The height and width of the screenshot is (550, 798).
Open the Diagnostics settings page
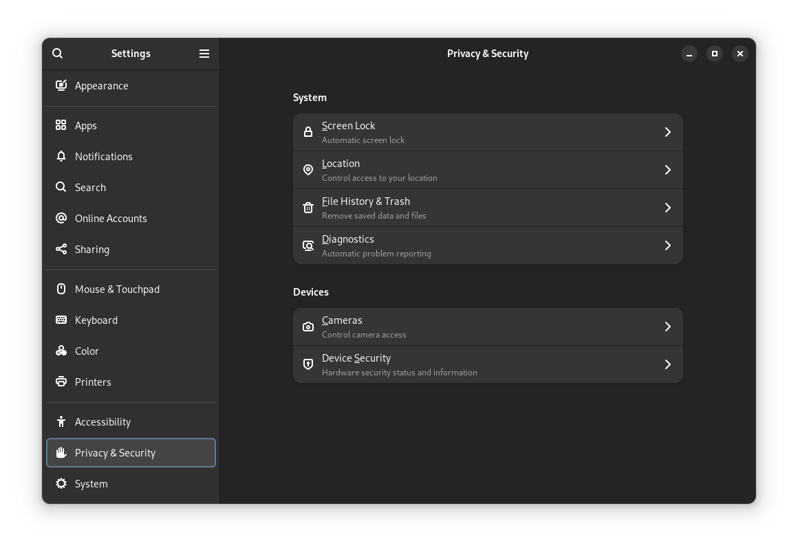[x=488, y=245]
